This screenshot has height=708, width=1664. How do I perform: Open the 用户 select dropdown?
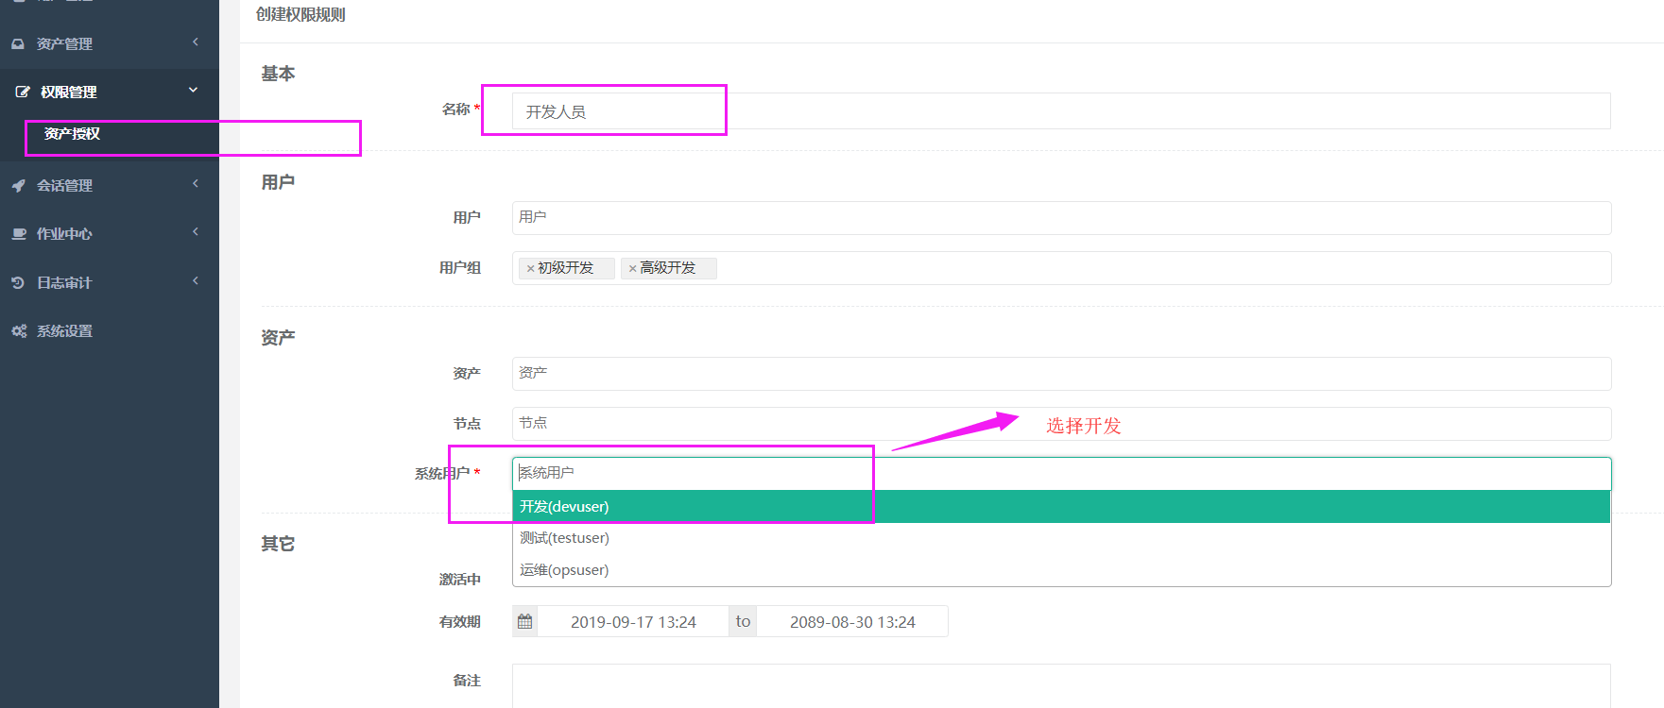point(1061,218)
